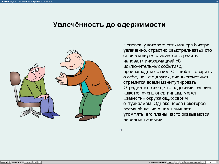Toggle the chevron icon in the title bar corner
Viewport: 219px width, 164px height.
pyautogui.click(x=217, y=2)
